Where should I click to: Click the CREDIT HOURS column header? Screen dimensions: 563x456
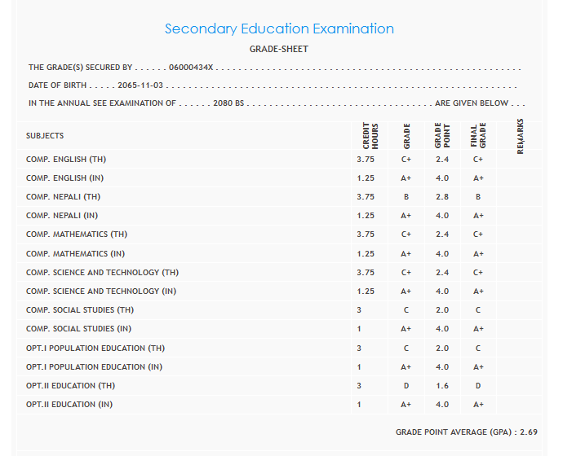point(370,136)
